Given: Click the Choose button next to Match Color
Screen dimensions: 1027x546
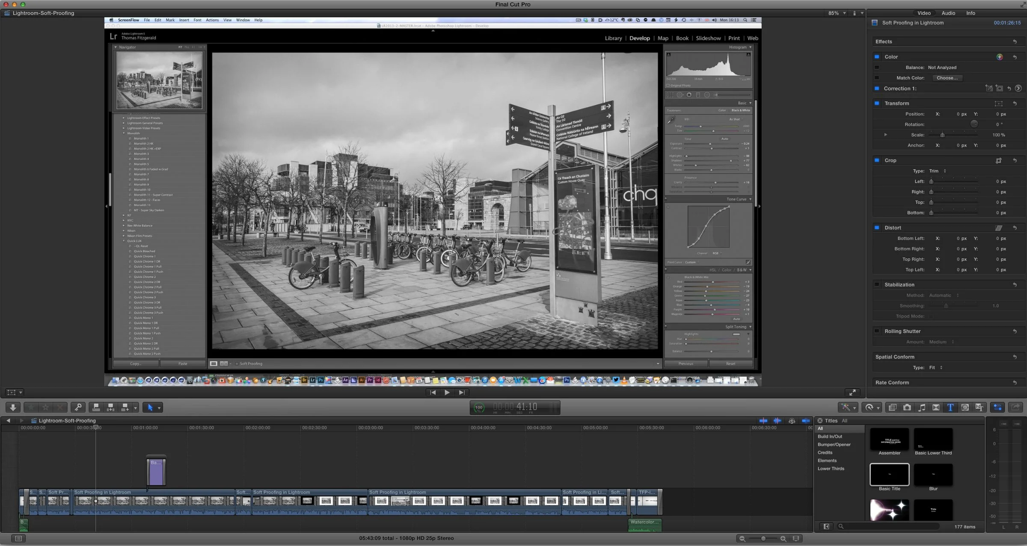Looking at the screenshot, I should click(x=947, y=78).
